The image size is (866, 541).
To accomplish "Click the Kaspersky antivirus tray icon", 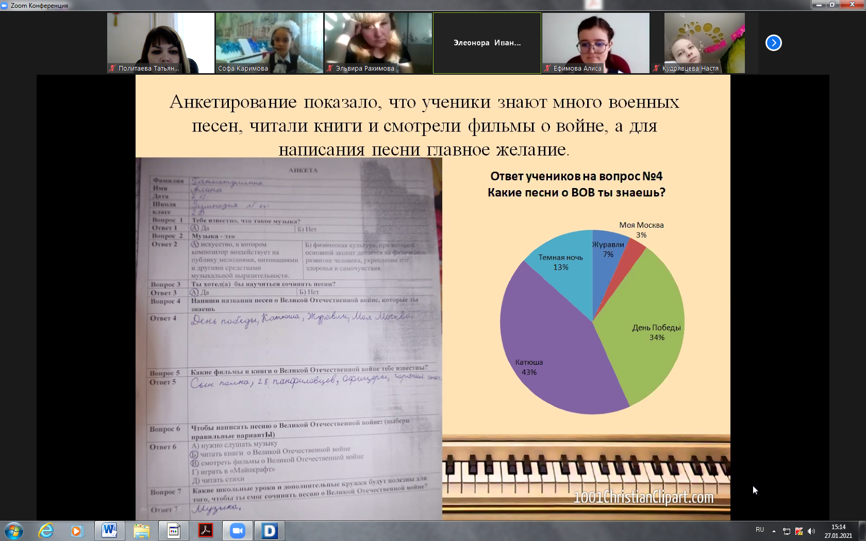I will click(799, 531).
